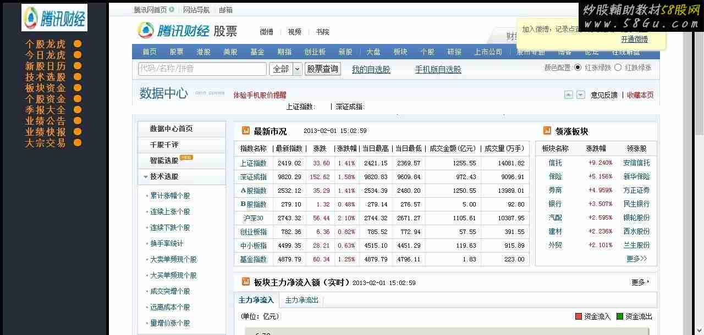Open 更多 beside 板块主力净流入额
The image size is (704, 335).
point(640,282)
